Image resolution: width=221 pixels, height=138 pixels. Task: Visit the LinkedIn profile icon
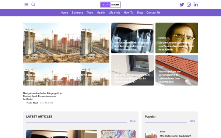[196, 4]
